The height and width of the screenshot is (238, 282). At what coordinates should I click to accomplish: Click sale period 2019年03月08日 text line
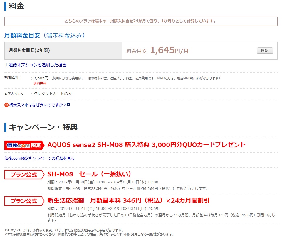(103, 182)
